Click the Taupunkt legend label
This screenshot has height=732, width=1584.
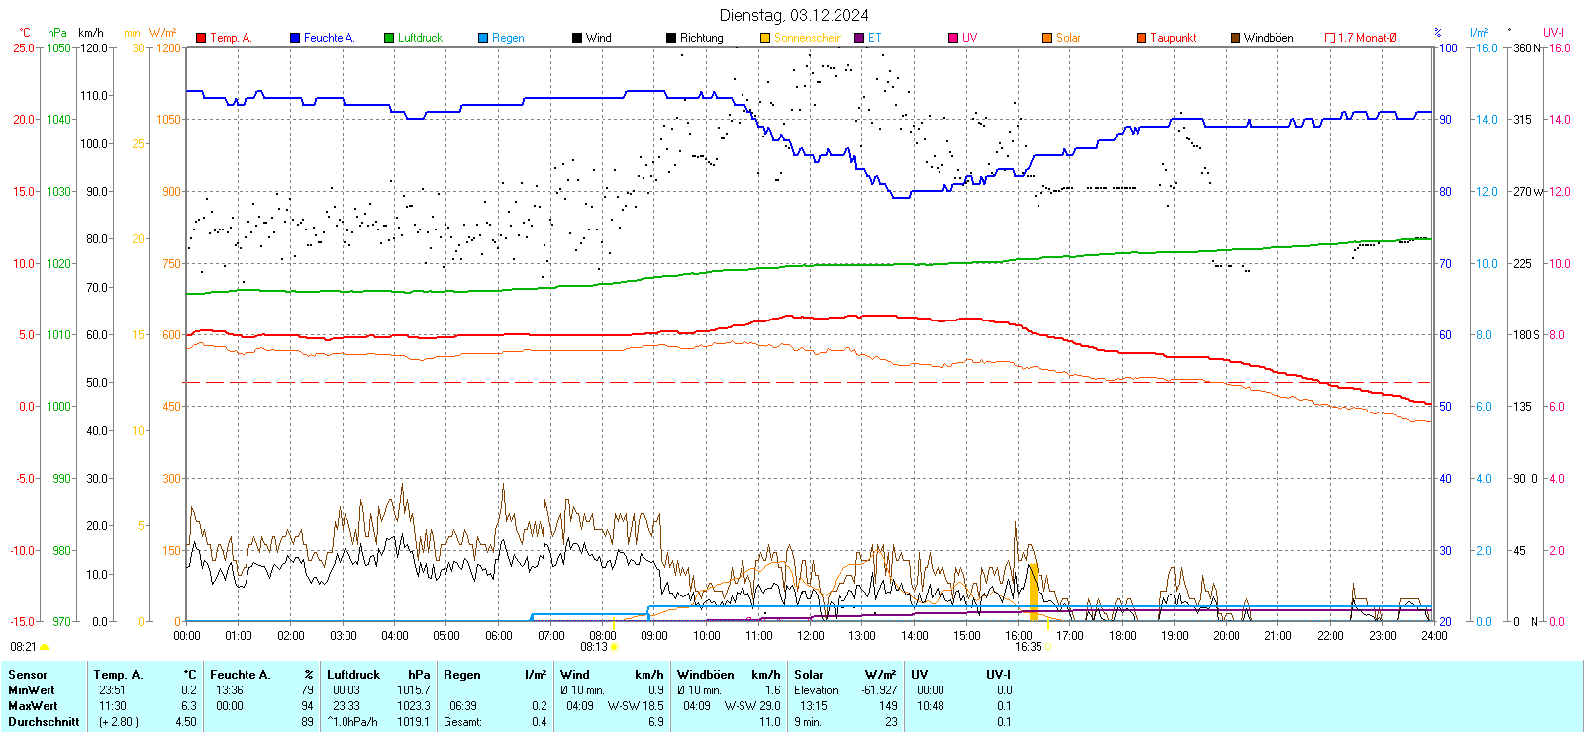(1173, 38)
